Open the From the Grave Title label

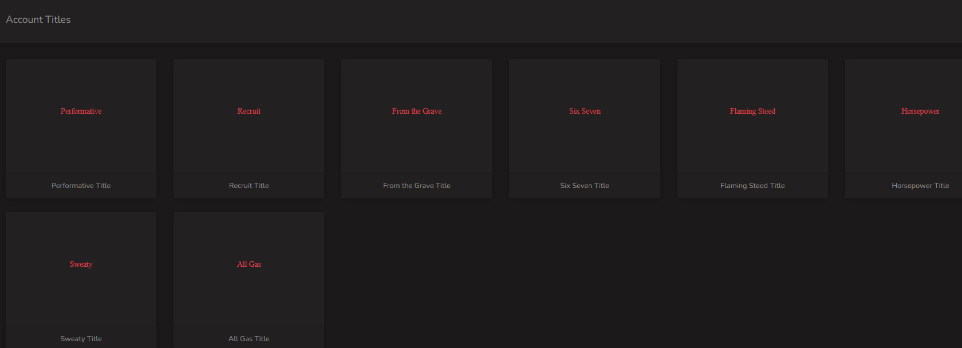click(x=416, y=186)
